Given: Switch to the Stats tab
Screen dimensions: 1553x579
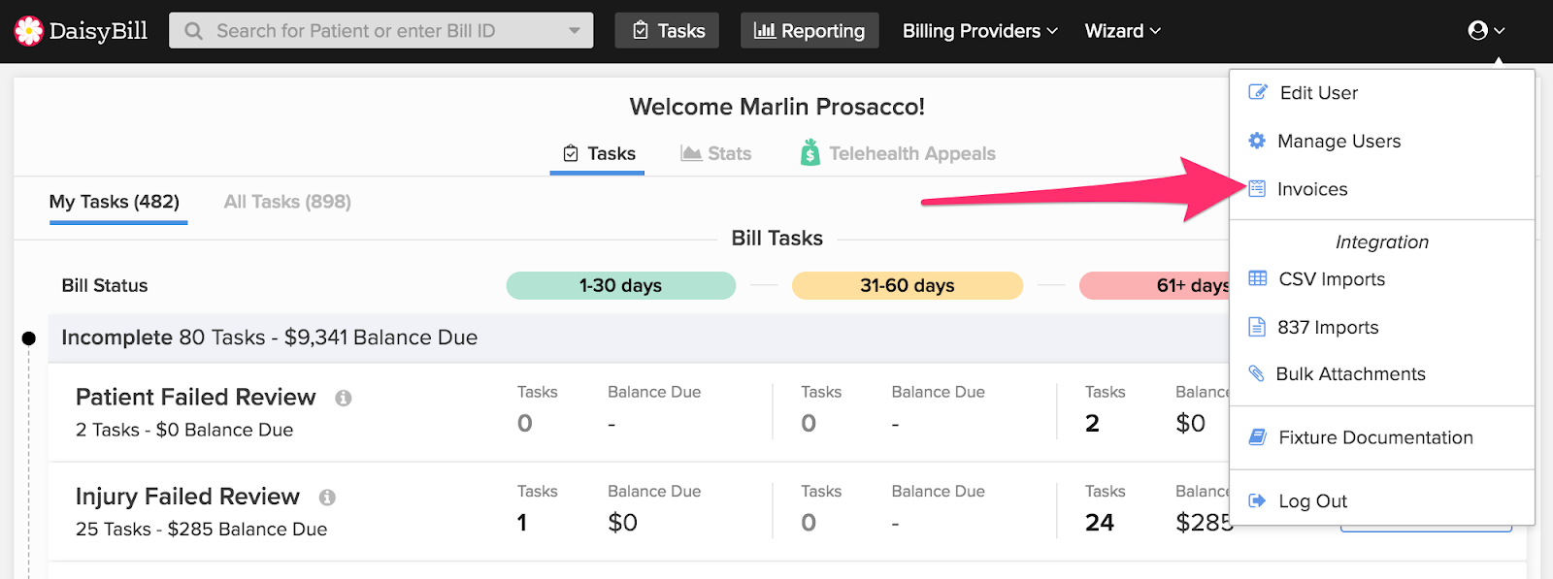Looking at the screenshot, I should coord(716,153).
